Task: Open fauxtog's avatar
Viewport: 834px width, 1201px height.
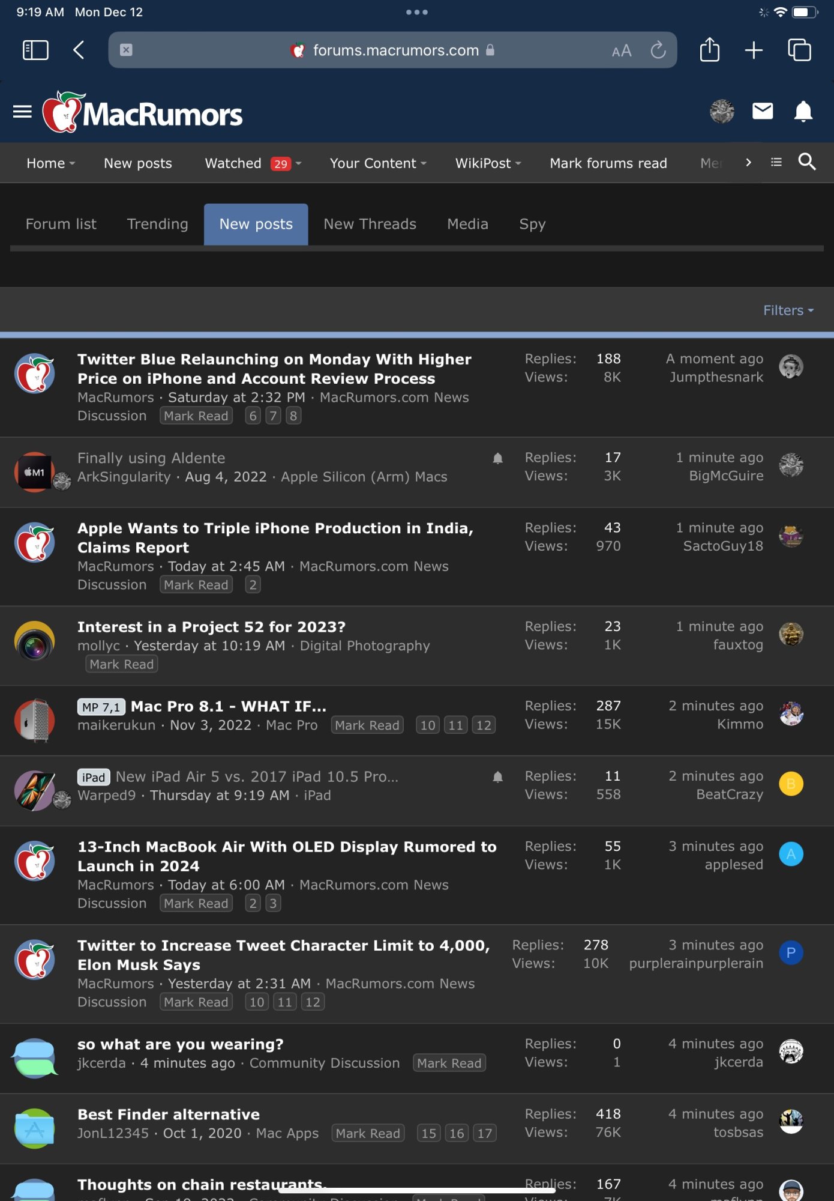Action: 791,634
